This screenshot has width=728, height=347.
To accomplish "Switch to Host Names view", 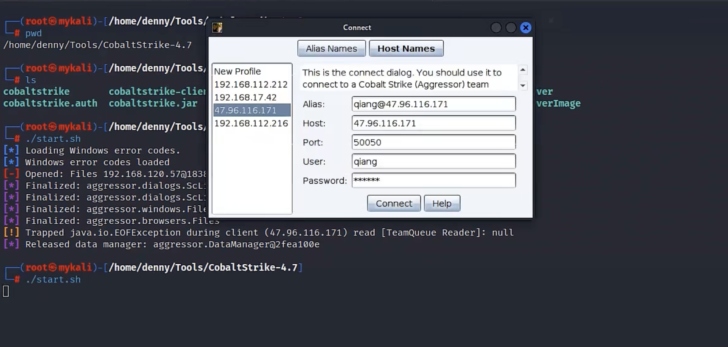I will pyautogui.click(x=406, y=48).
